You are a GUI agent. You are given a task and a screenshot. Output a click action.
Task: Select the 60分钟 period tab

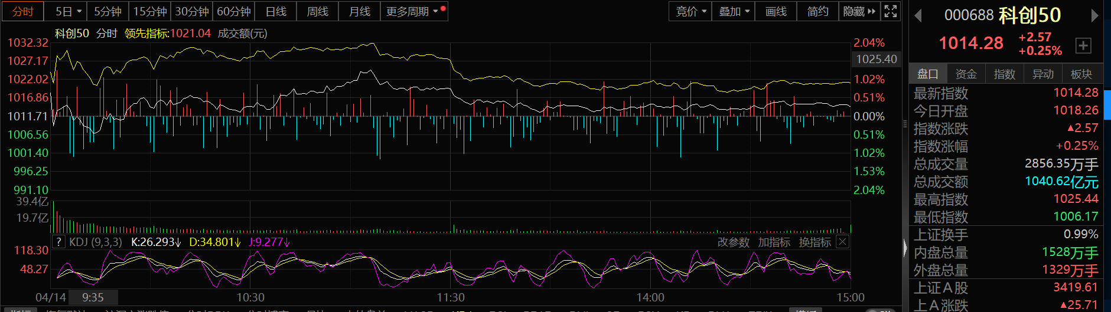pyautogui.click(x=234, y=11)
